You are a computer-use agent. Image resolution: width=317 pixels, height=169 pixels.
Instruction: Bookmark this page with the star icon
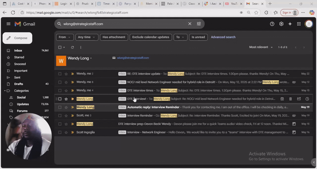256,12
